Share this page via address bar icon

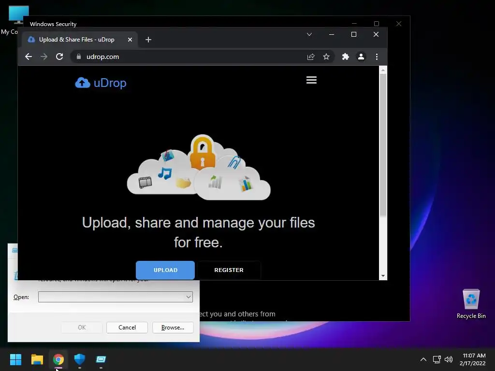311,57
